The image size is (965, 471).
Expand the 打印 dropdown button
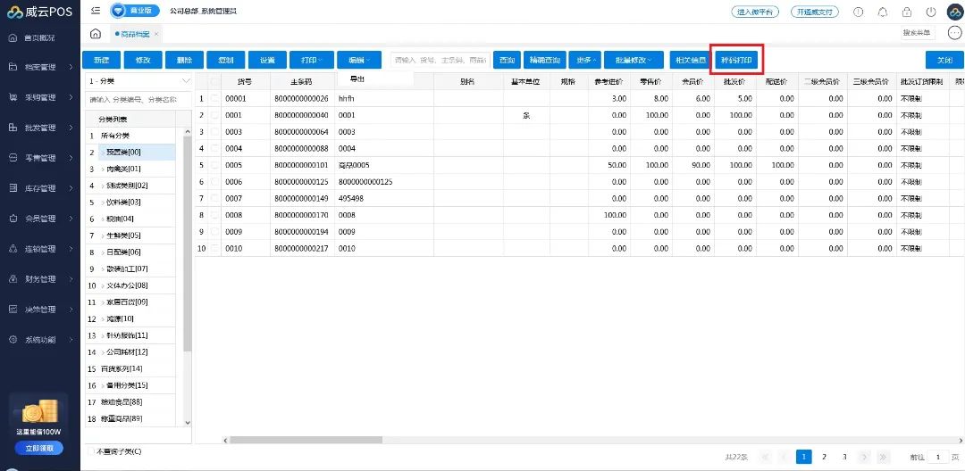310,60
